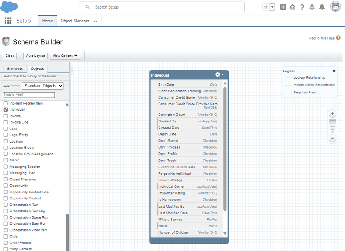This screenshot has height=251, width=345.
Task: Click the Search Setup field
Action: (162, 7)
